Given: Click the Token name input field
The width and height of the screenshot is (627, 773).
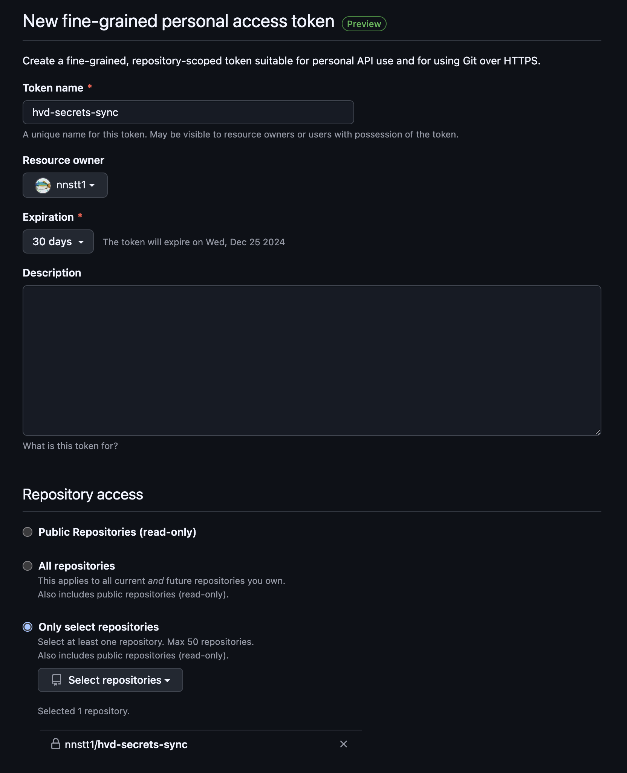Looking at the screenshot, I should (188, 112).
